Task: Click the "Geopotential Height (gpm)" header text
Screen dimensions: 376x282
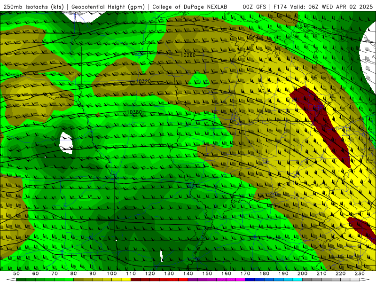Action: [x=108, y=7]
